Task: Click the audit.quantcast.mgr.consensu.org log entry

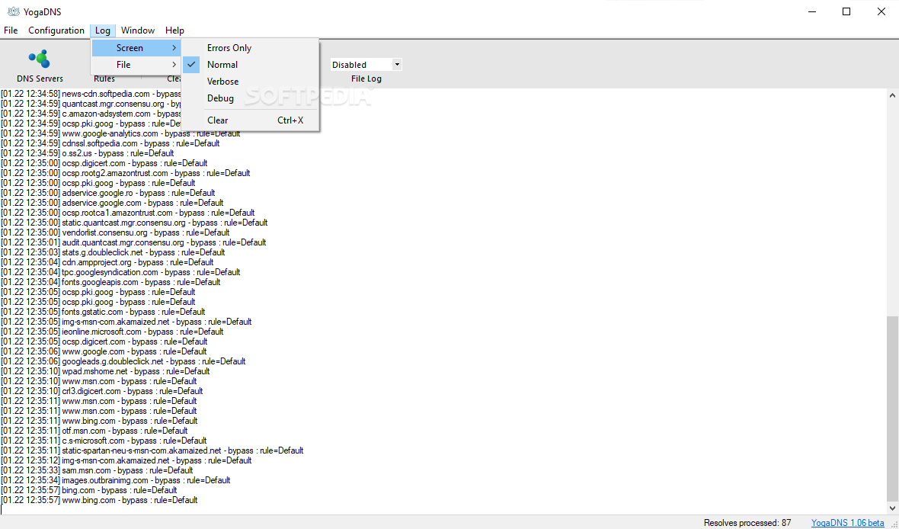Action: [x=133, y=242]
